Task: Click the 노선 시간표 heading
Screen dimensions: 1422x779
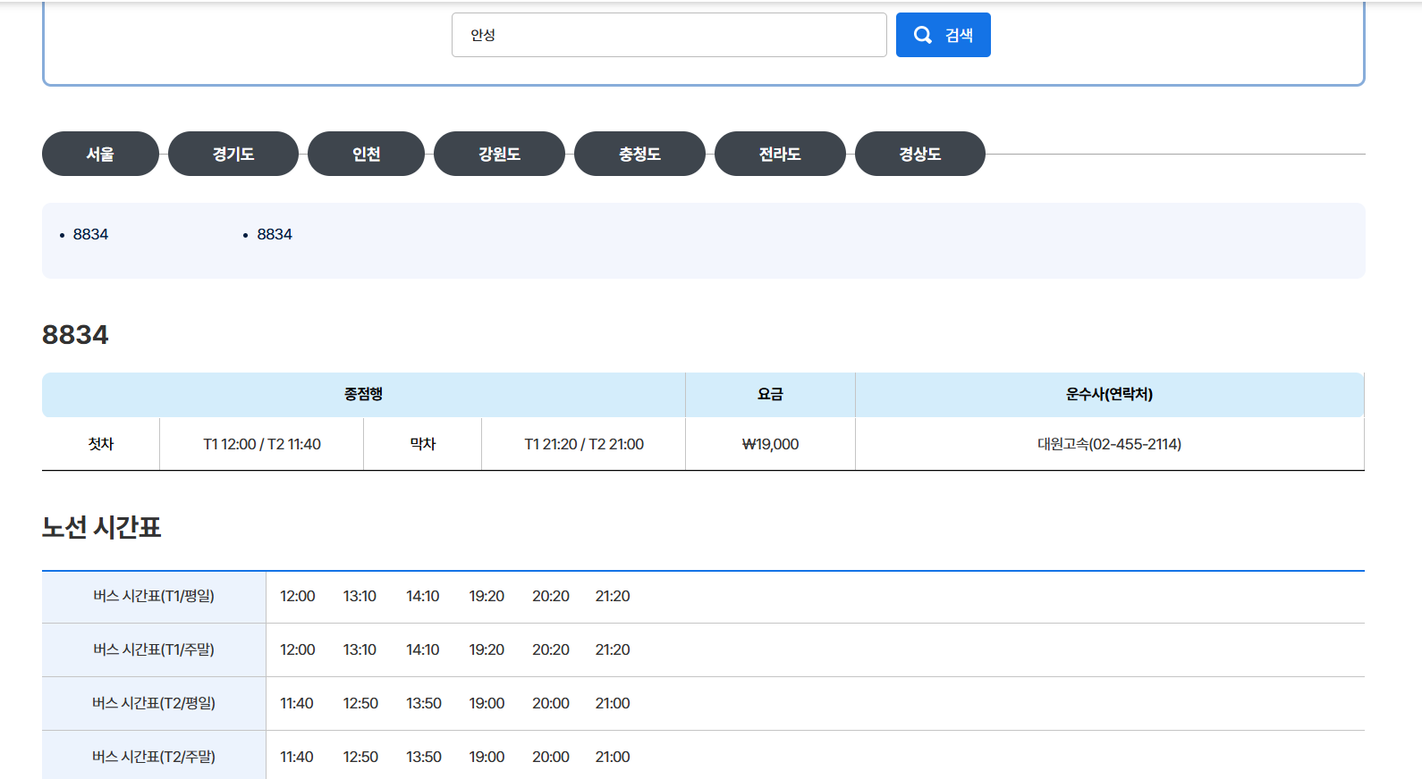Action: click(101, 527)
